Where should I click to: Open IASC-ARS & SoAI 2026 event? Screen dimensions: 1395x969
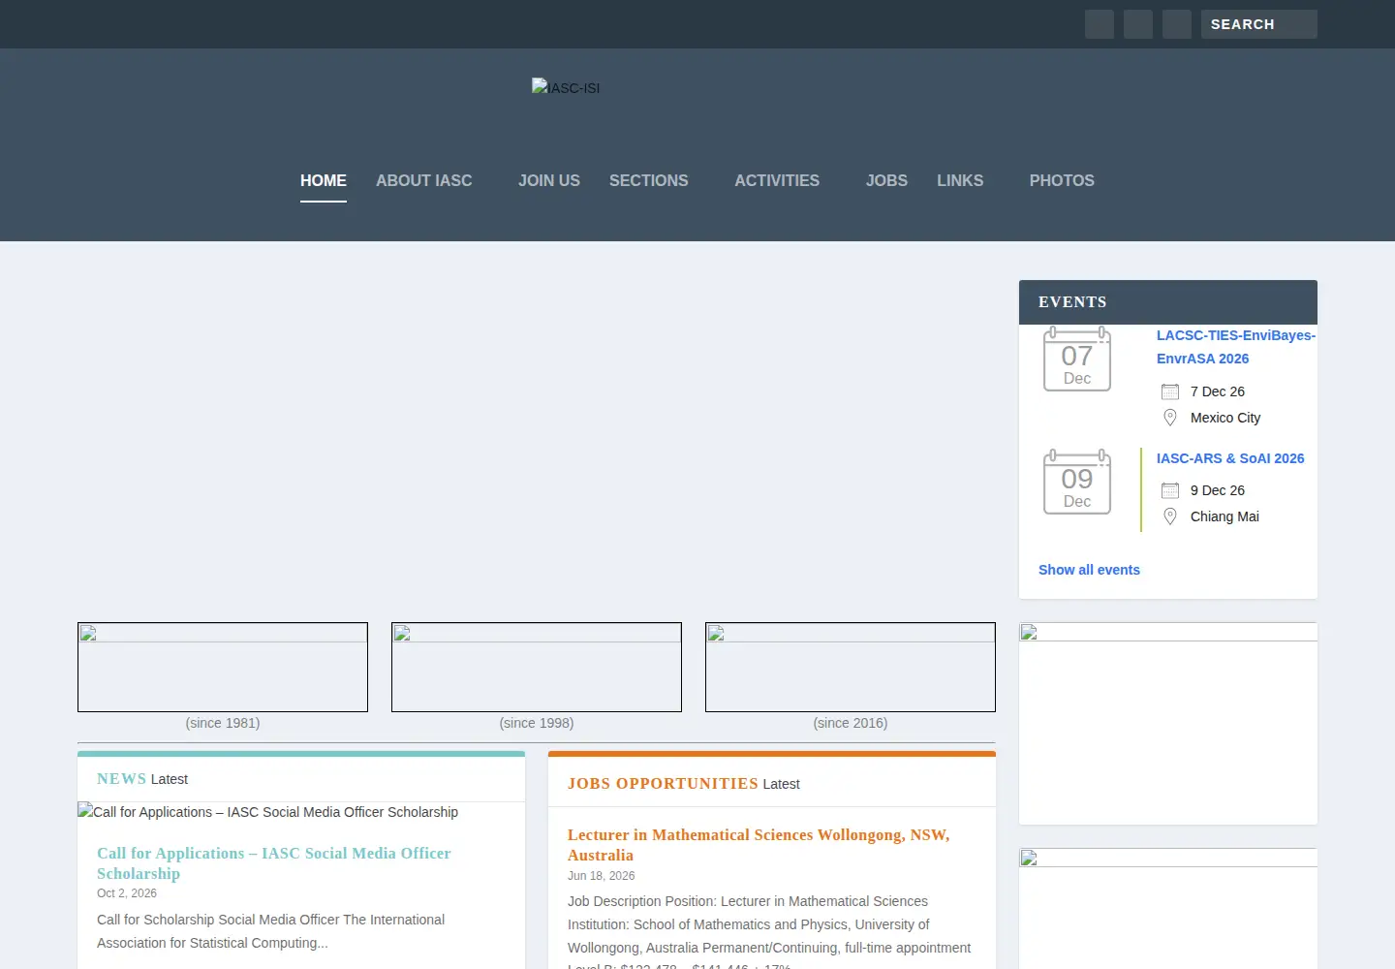point(1230,458)
